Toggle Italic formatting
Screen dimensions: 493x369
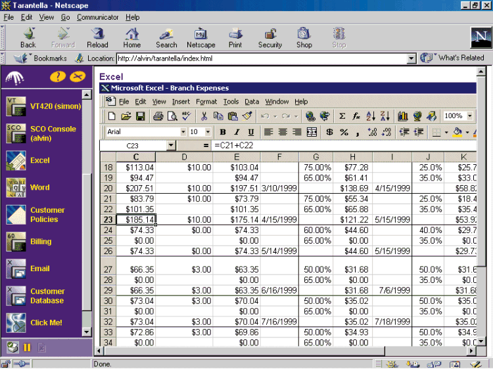pyautogui.click(x=237, y=132)
